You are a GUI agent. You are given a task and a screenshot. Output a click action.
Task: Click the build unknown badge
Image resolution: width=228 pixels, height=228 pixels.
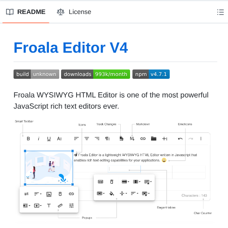coord(36,74)
